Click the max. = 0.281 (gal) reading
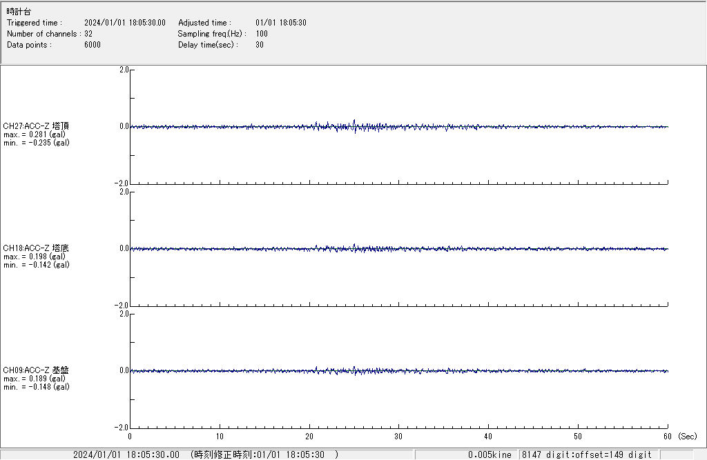The width and height of the screenshot is (707, 460). point(35,134)
